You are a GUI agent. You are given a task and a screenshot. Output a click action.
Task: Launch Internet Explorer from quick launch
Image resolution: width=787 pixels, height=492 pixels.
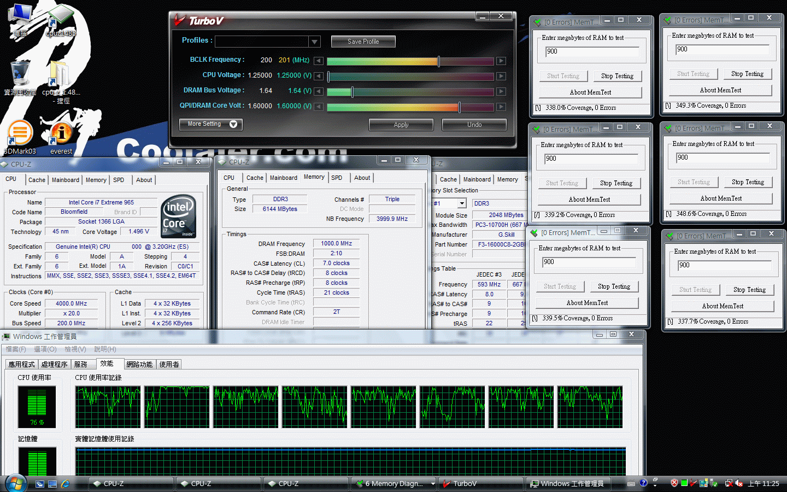65,484
